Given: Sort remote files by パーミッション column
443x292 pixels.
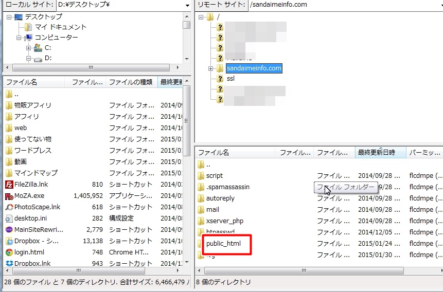Looking at the screenshot, I should (x=424, y=153).
